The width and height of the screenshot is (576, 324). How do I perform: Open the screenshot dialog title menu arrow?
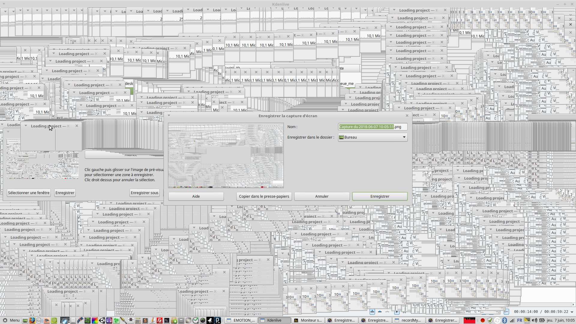[169, 115]
